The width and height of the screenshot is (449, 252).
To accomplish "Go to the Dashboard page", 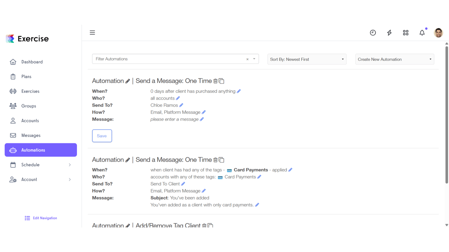I will [x=32, y=62].
